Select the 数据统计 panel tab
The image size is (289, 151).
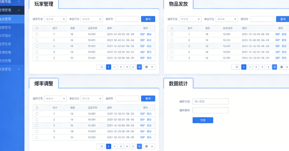(x=178, y=83)
